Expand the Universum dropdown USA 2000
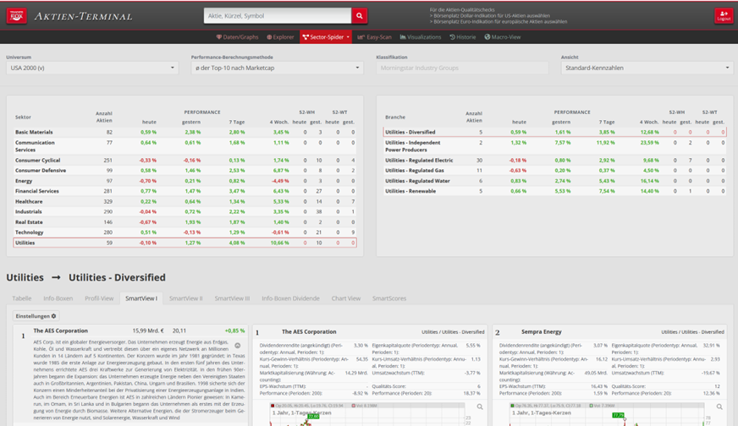Image resolution: width=738 pixels, height=426 pixels. [91, 68]
